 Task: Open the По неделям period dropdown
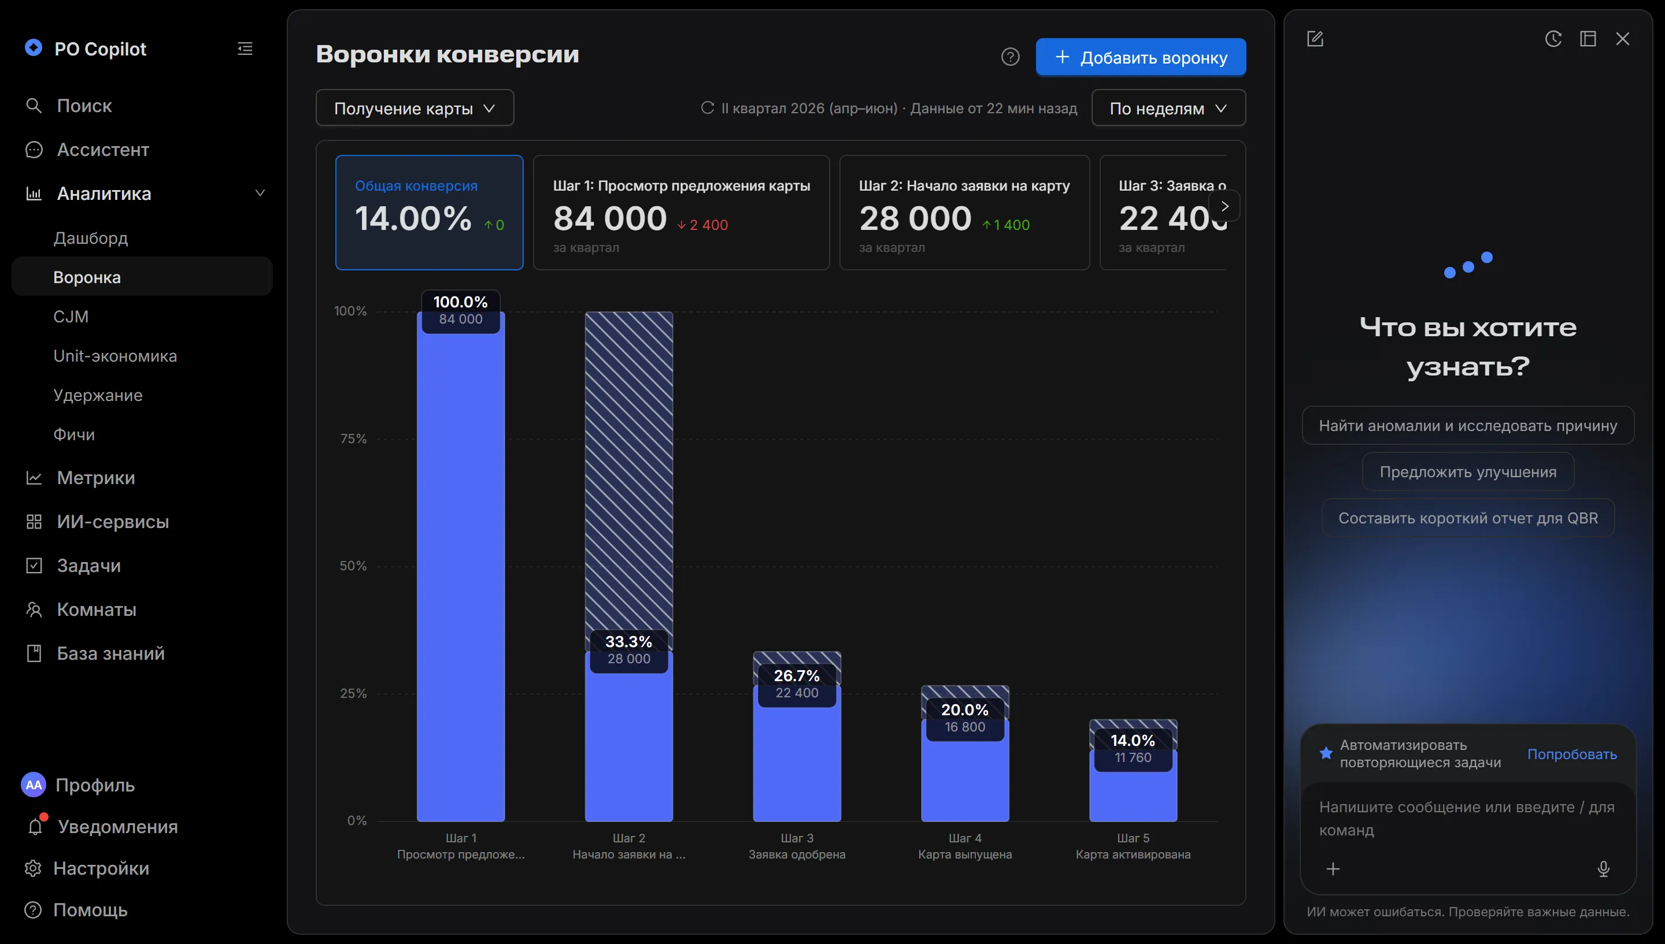point(1168,107)
